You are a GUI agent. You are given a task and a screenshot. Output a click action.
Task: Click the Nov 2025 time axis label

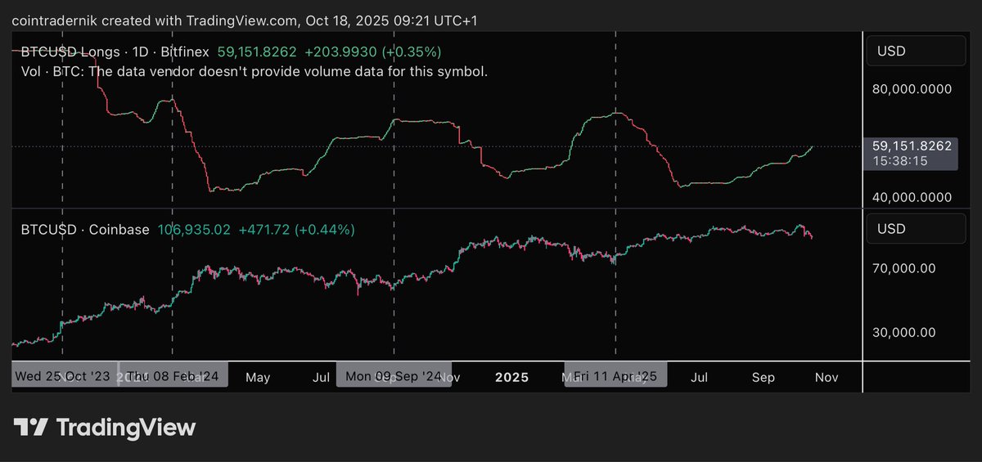(827, 377)
